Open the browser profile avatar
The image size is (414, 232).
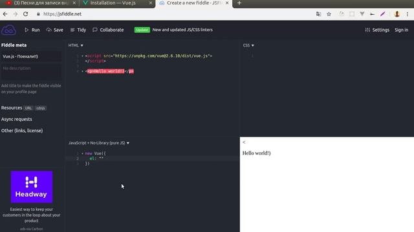coord(397,14)
